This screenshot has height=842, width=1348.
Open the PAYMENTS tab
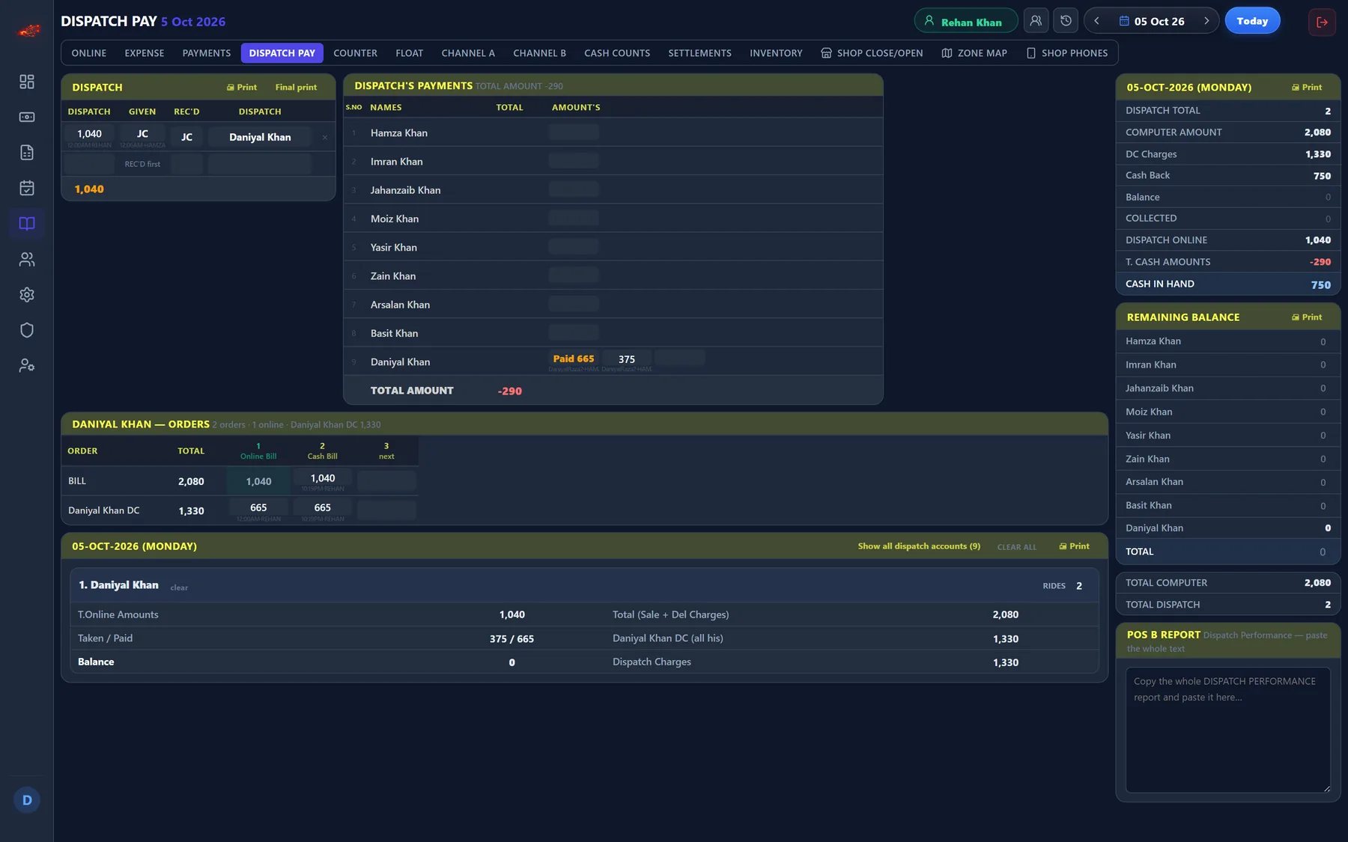[x=207, y=53]
